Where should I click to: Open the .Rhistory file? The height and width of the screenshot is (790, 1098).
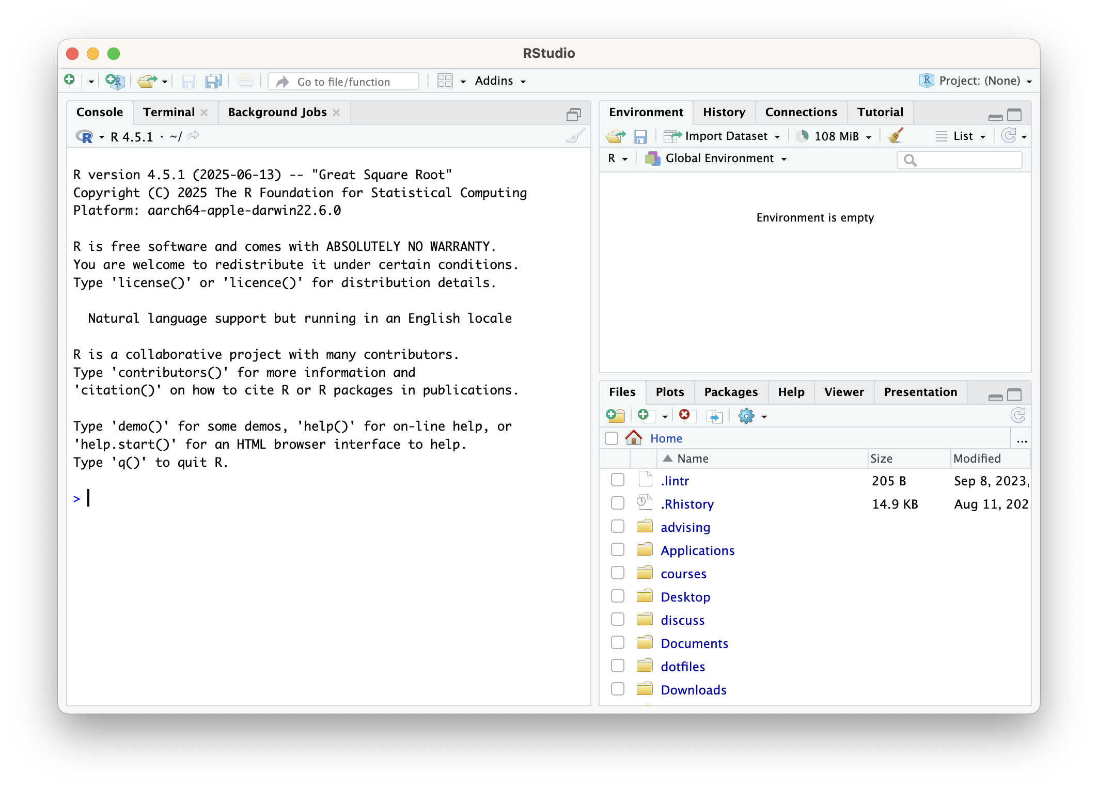pyautogui.click(x=687, y=504)
